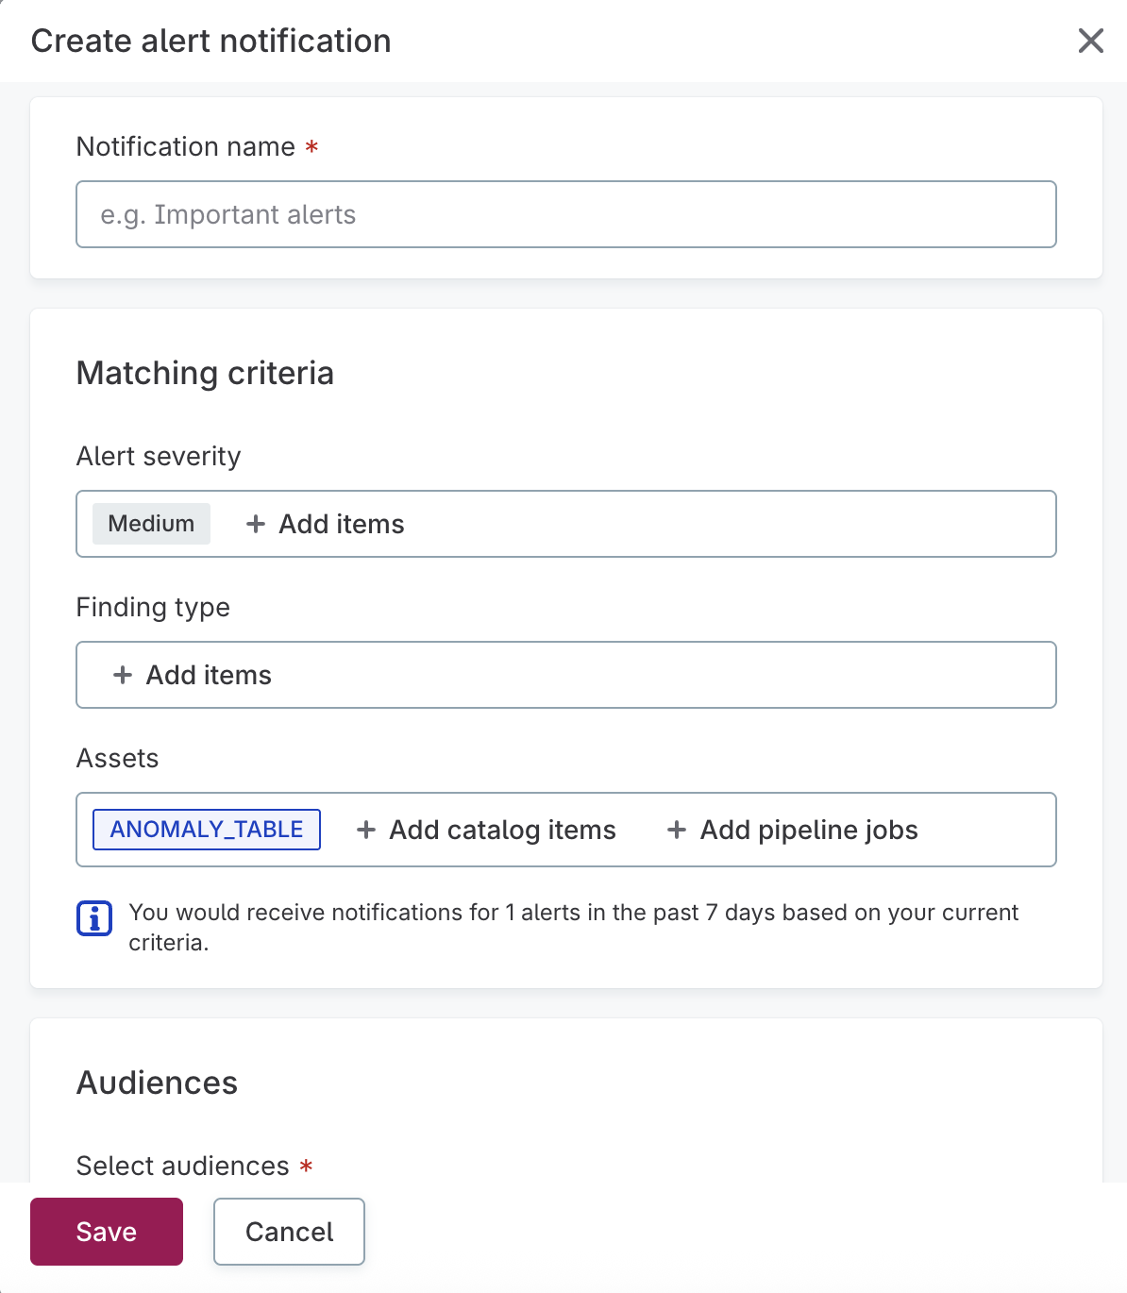Click the plus icon in the Finding type field

coord(122,675)
